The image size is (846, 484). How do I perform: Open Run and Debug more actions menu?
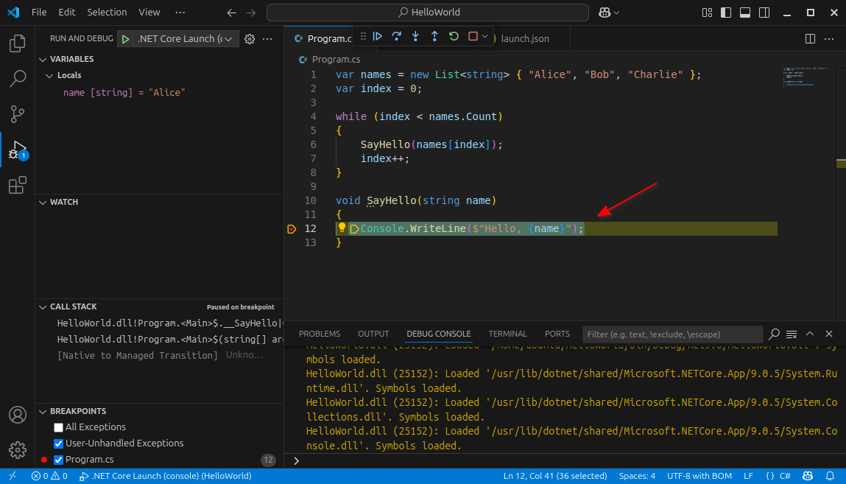[x=267, y=39]
